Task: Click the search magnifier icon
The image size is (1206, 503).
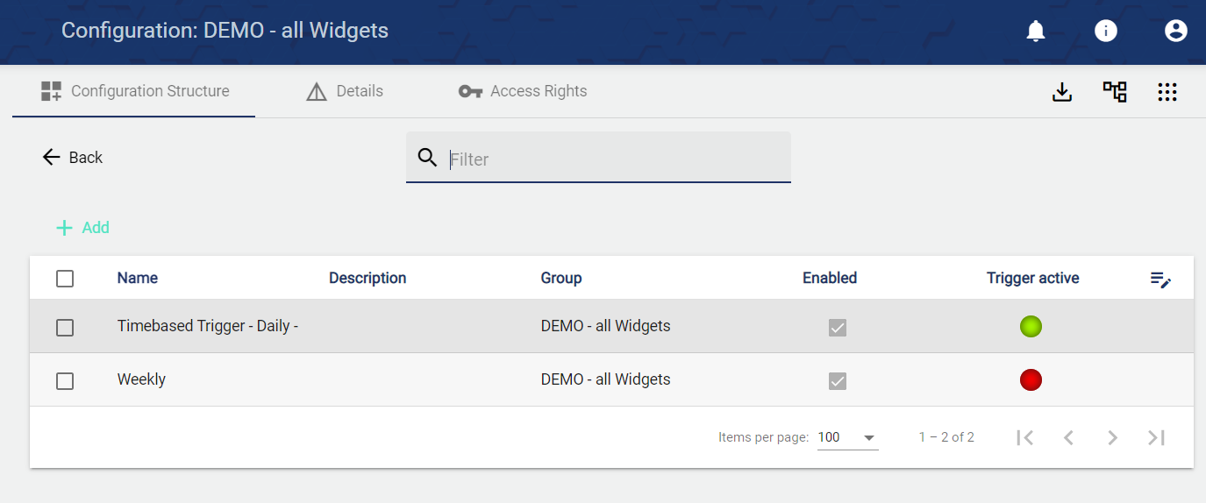Action: (x=427, y=158)
